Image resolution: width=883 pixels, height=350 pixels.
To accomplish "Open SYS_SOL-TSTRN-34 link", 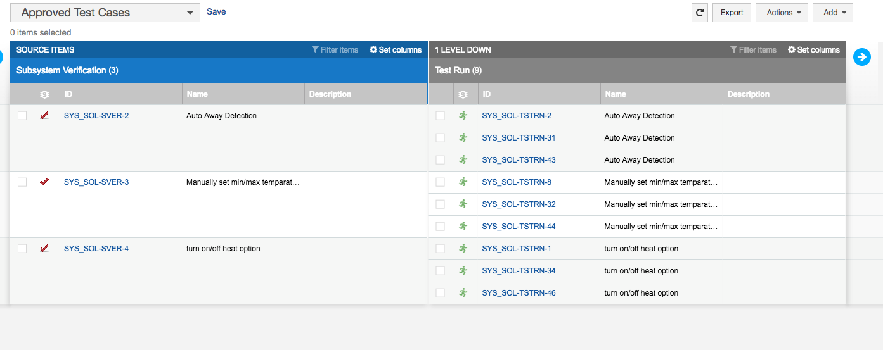I will (x=519, y=271).
